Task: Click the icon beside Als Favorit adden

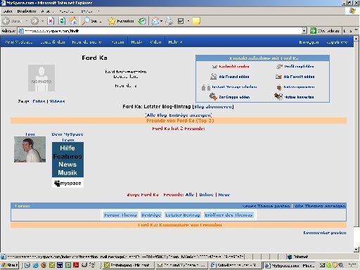Action: pyautogui.click(x=278, y=77)
